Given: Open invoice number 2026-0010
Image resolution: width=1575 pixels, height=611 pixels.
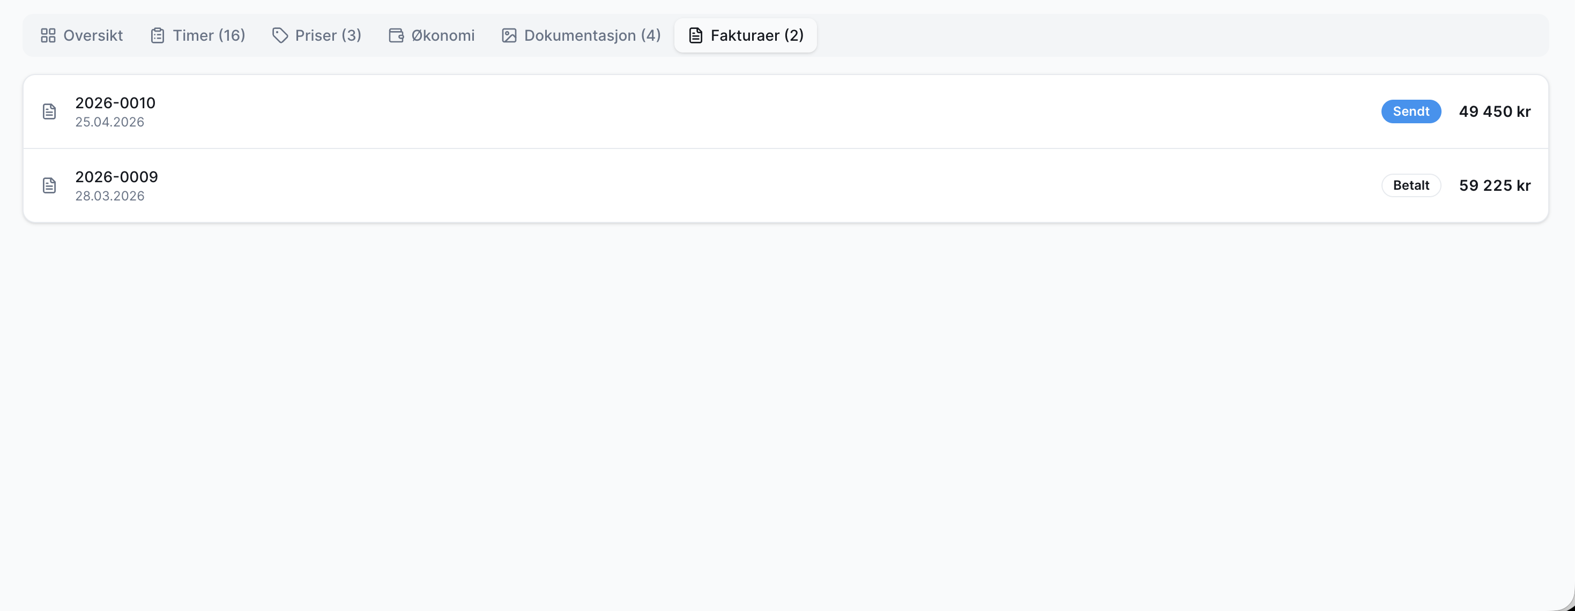Looking at the screenshot, I should click(x=786, y=112).
